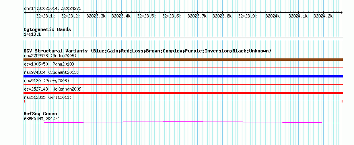Click the blue gain bar for nsv974324
The height and width of the screenshot is (145, 354).
point(183,76)
